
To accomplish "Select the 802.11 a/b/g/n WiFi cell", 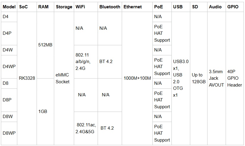I will tap(83, 62).
